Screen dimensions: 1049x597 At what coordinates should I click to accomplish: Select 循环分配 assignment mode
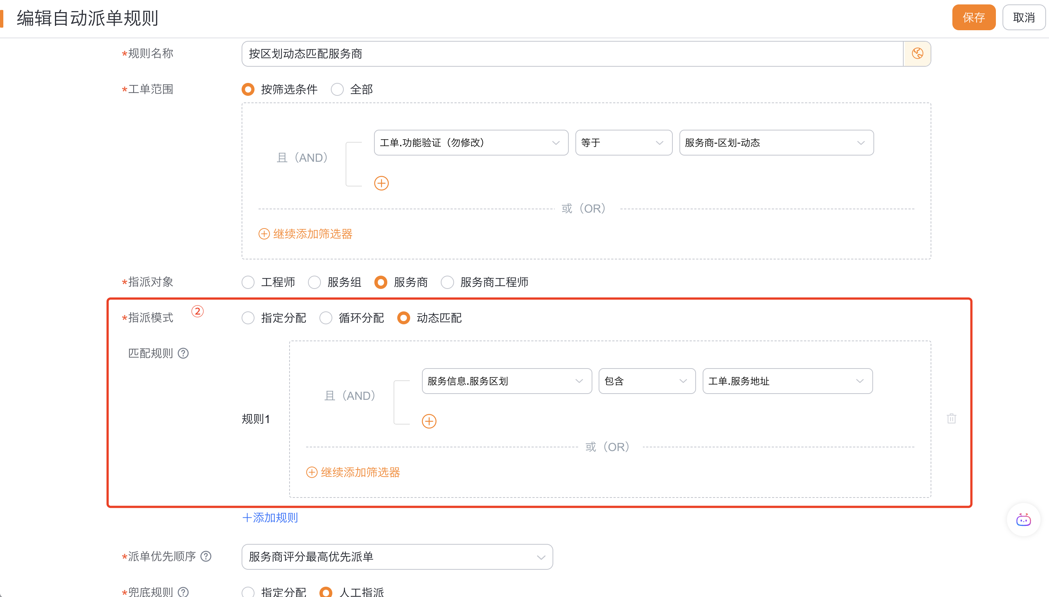tap(325, 318)
